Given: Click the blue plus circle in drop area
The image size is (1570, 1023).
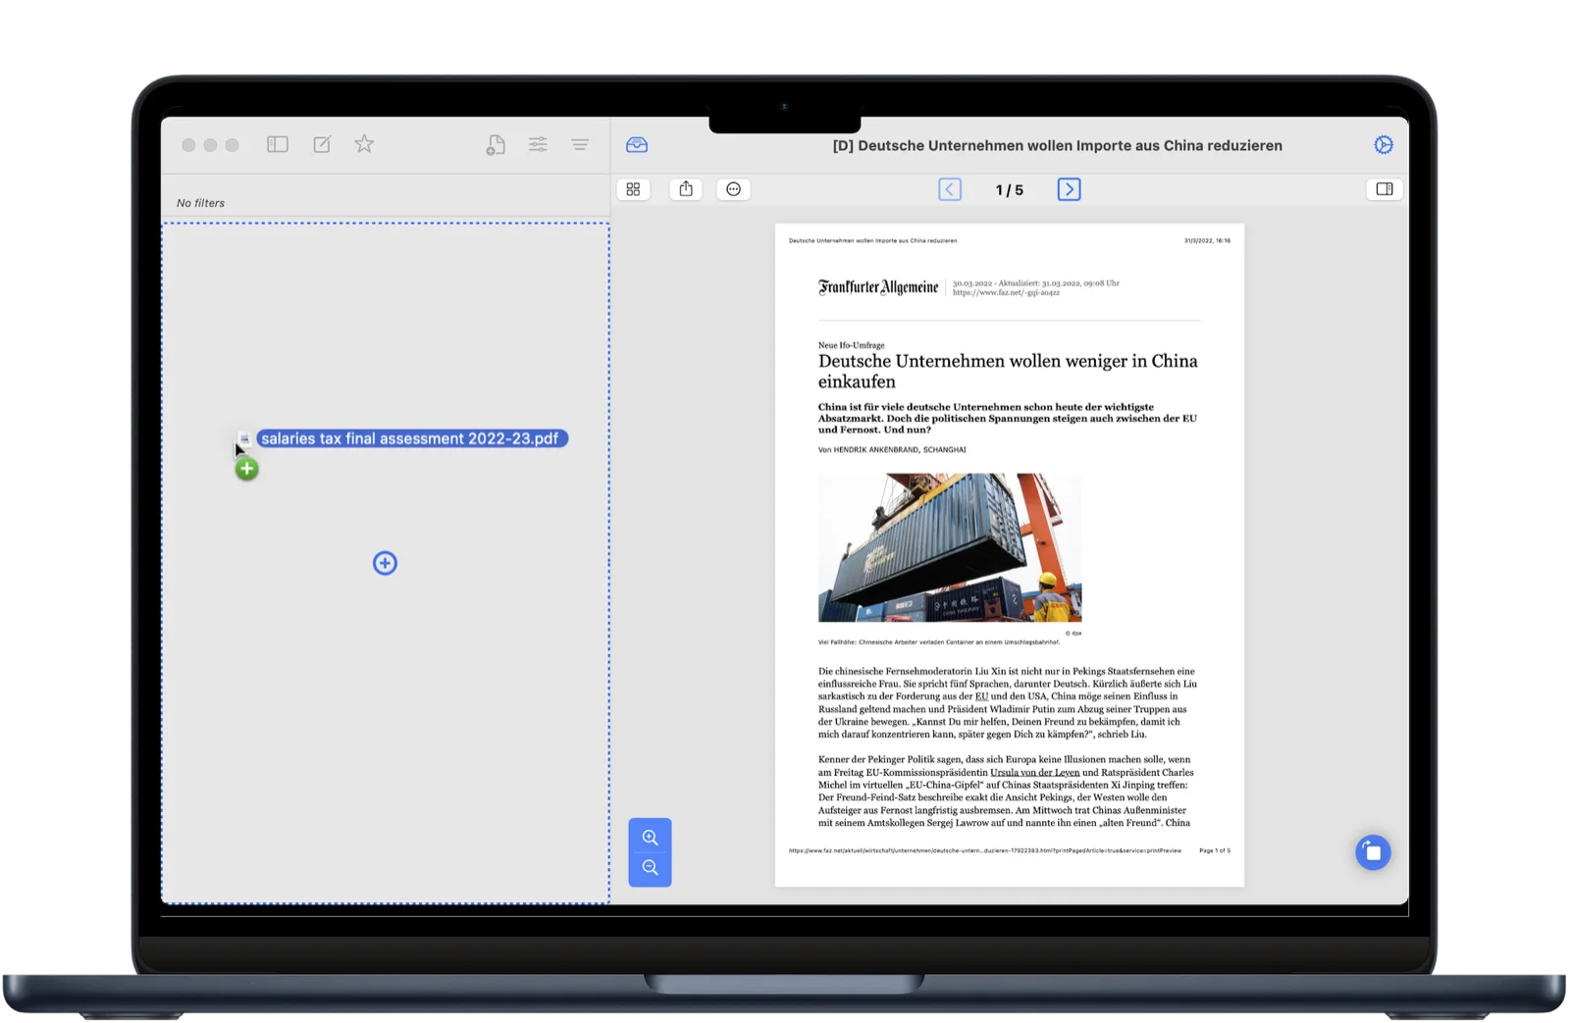Looking at the screenshot, I should [x=385, y=563].
